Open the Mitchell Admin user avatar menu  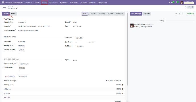(x=182, y=3)
